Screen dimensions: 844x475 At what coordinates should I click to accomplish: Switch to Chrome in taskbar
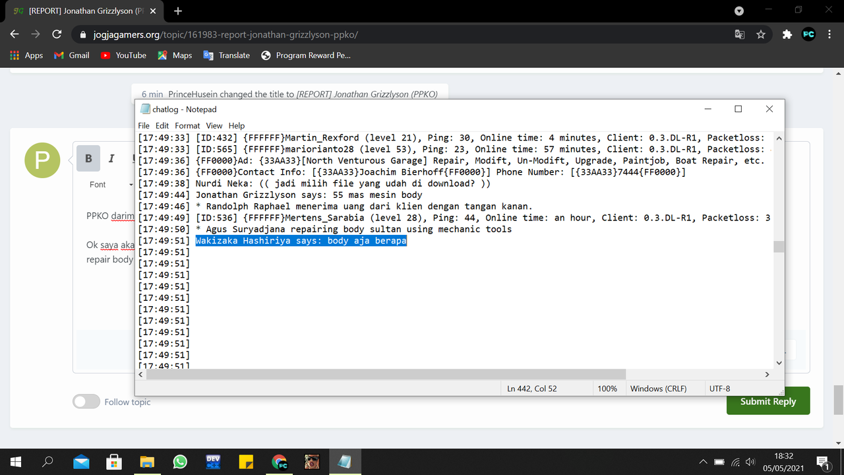coord(279,462)
